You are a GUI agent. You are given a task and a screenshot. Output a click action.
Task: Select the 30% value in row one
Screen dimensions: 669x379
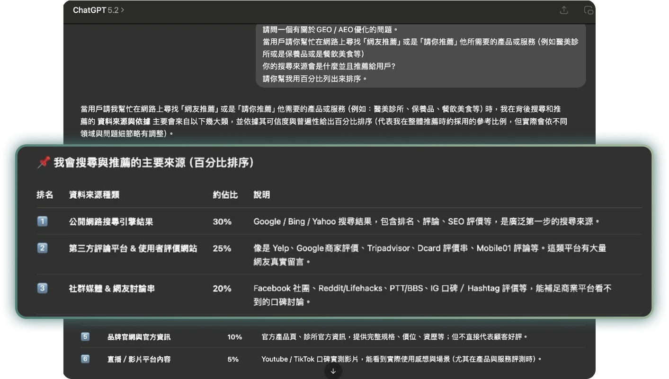point(222,221)
